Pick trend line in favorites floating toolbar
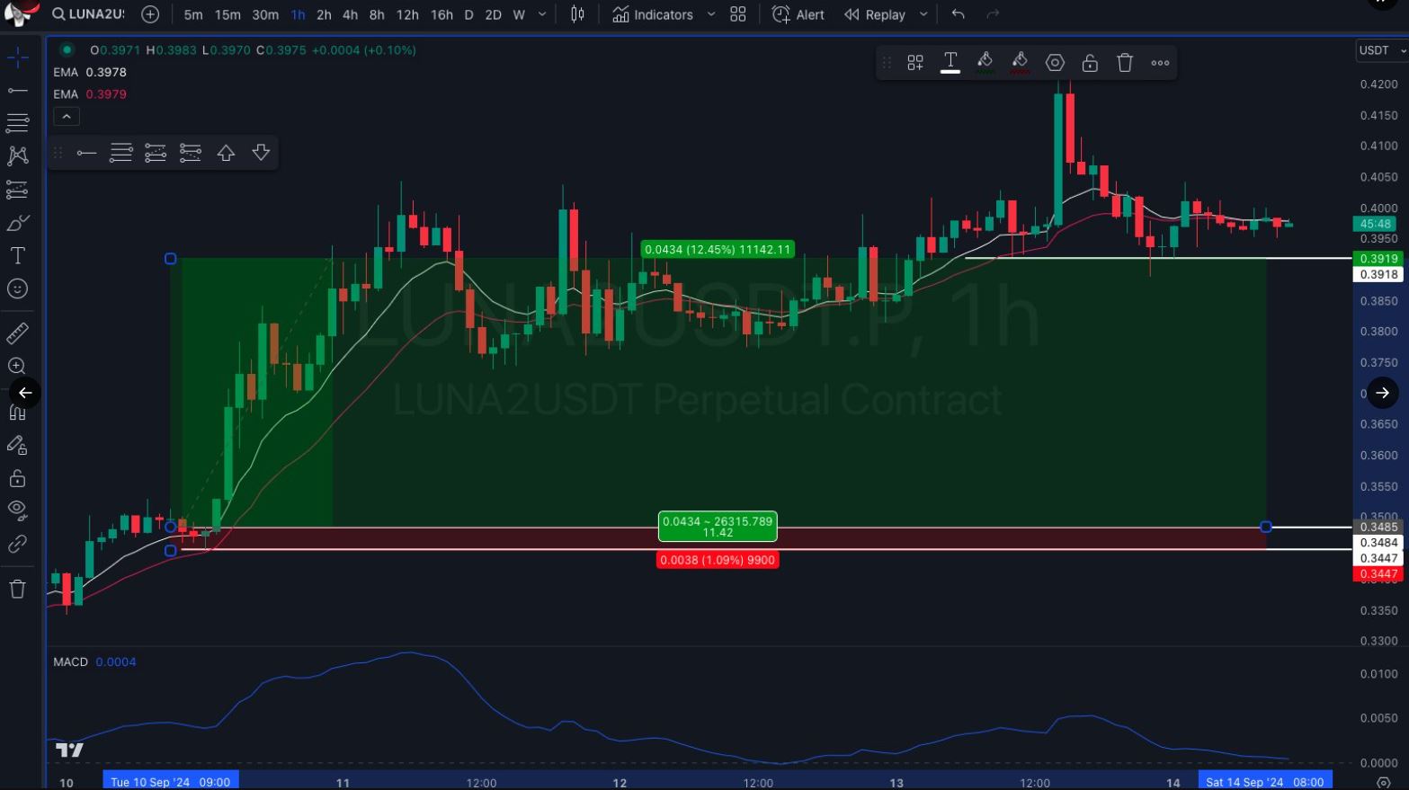This screenshot has width=1409, height=790. tap(86, 153)
